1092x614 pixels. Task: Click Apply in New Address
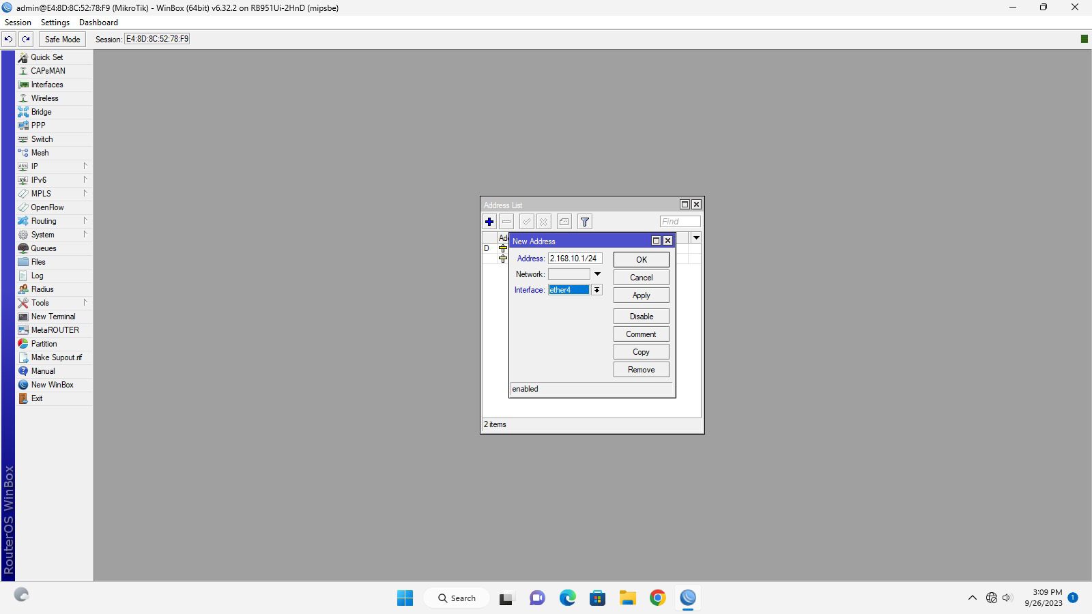coord(641,295)
